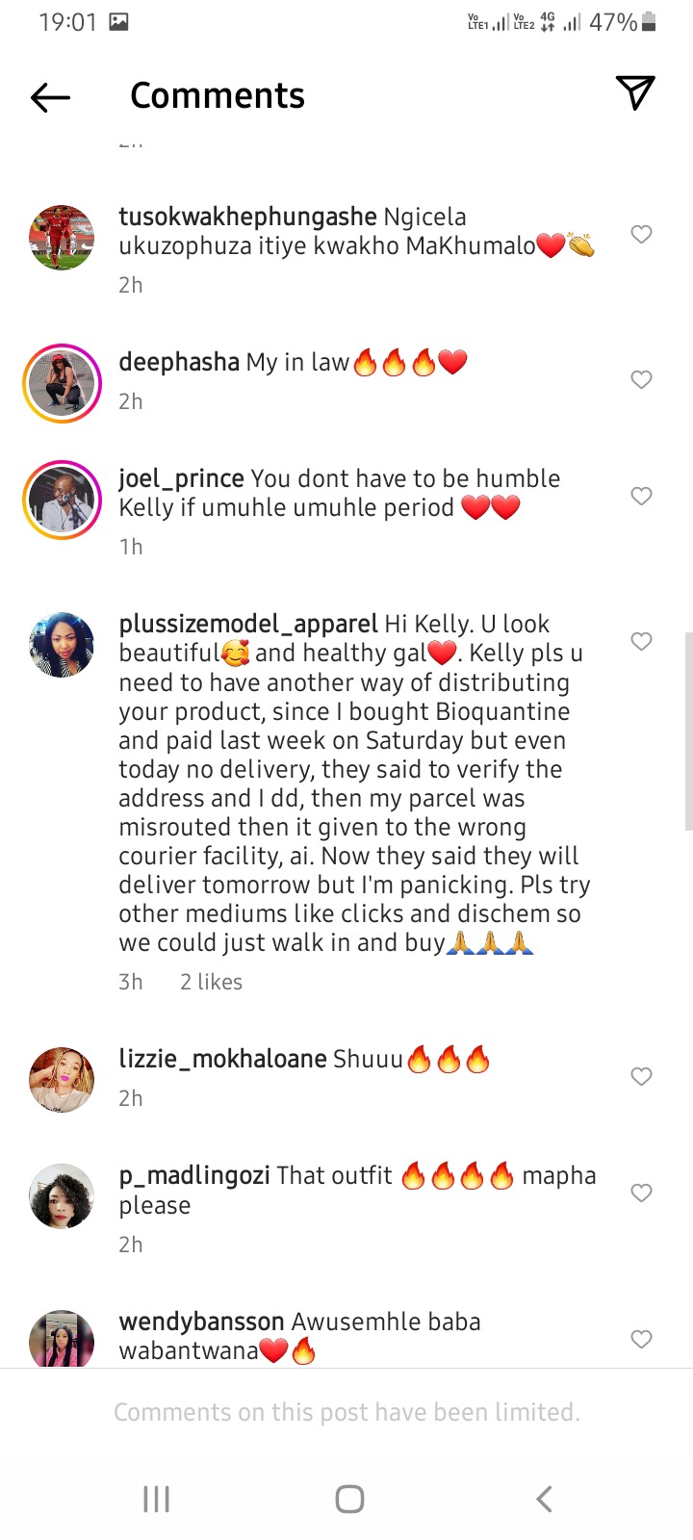Screen dimensions: 693x1540
Task: Open the plussizemodel_apparel username link
Action: [248, 624]
